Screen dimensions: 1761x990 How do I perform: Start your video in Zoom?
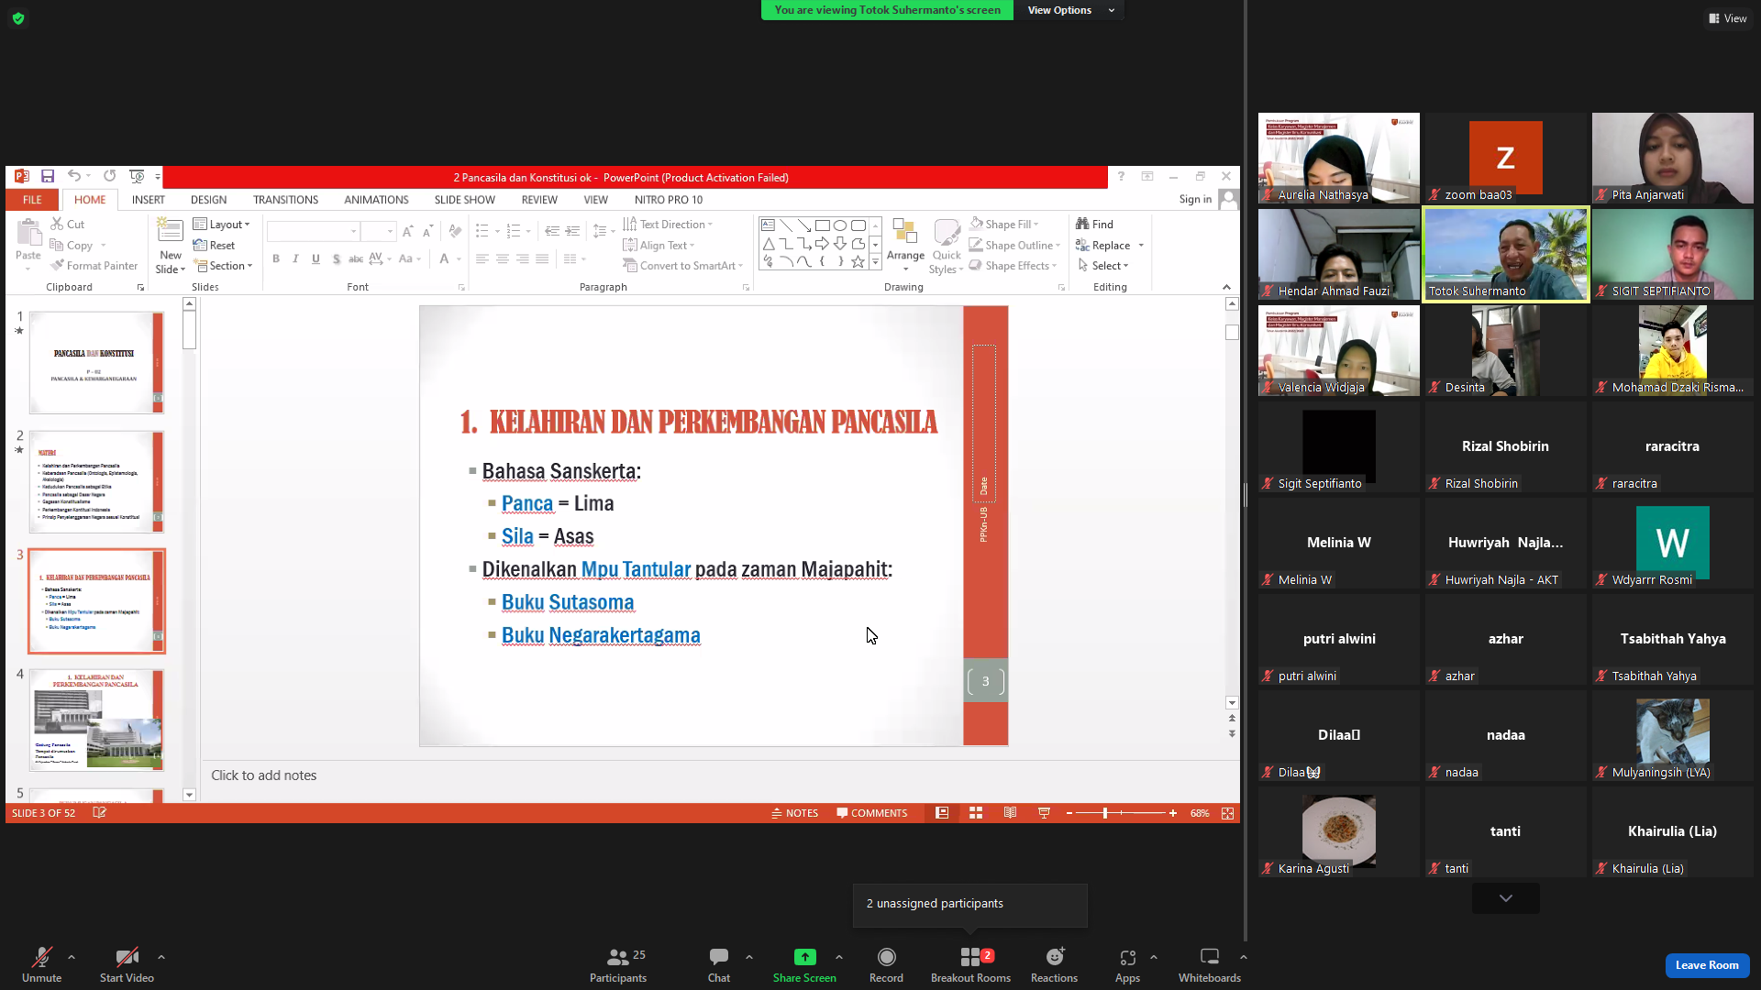click(x=127, y=965)
